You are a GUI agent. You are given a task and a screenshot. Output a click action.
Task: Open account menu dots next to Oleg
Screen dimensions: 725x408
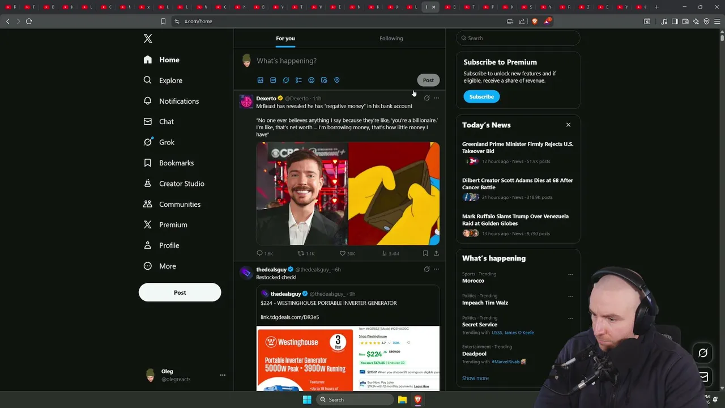(x=223, y=375)
